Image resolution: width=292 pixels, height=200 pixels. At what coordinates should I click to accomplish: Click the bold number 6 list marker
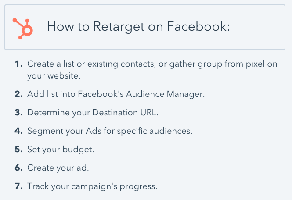point(19,168)
